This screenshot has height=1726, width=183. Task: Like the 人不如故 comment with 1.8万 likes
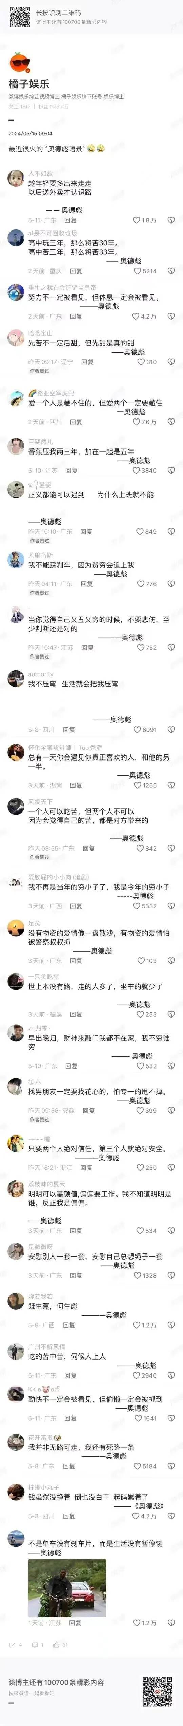pos(144,220)
